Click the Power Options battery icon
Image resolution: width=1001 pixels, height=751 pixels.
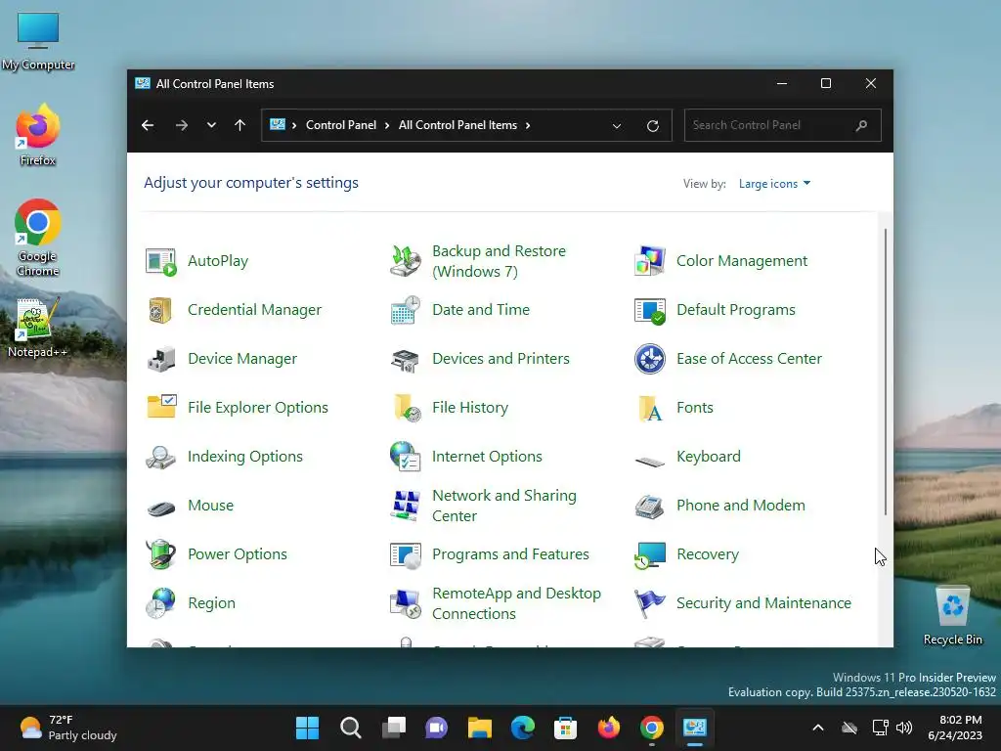161,553
